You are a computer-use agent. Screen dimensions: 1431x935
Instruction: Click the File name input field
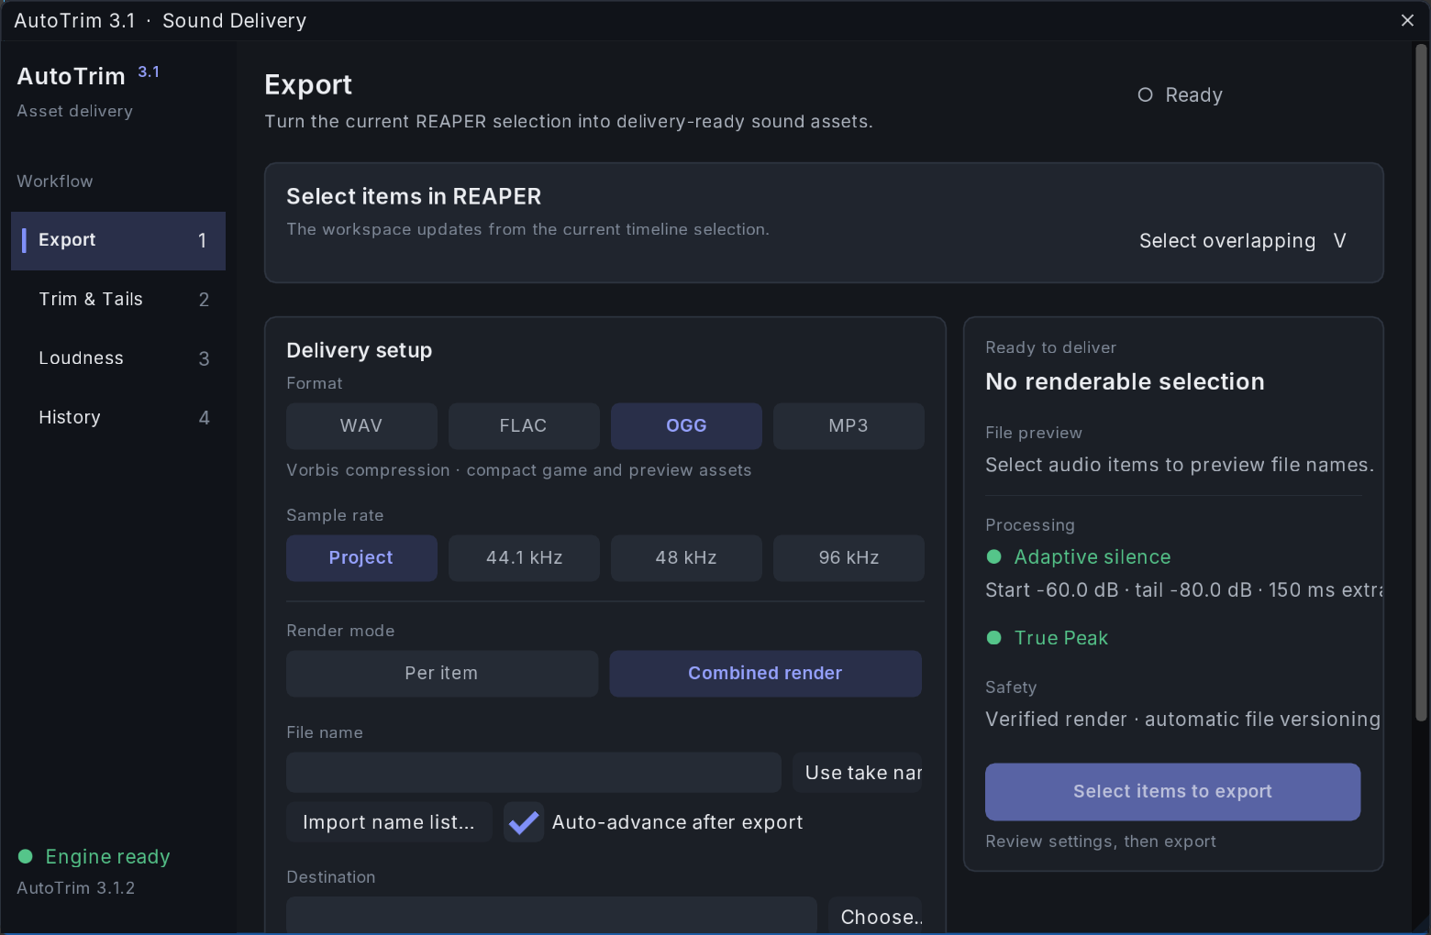[534, 773]
